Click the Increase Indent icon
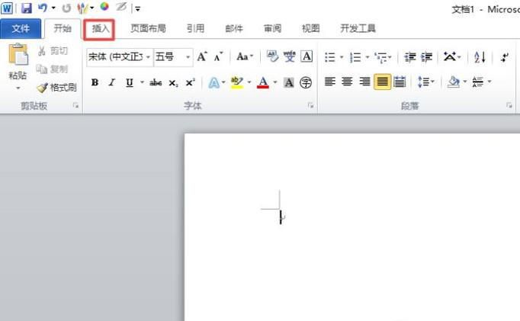 pyautogui.click(x=427, y=57)
